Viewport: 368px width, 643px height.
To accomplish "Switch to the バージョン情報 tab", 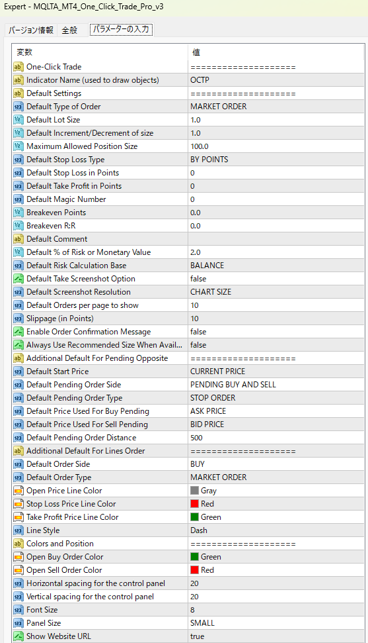I will coord(30,30).
